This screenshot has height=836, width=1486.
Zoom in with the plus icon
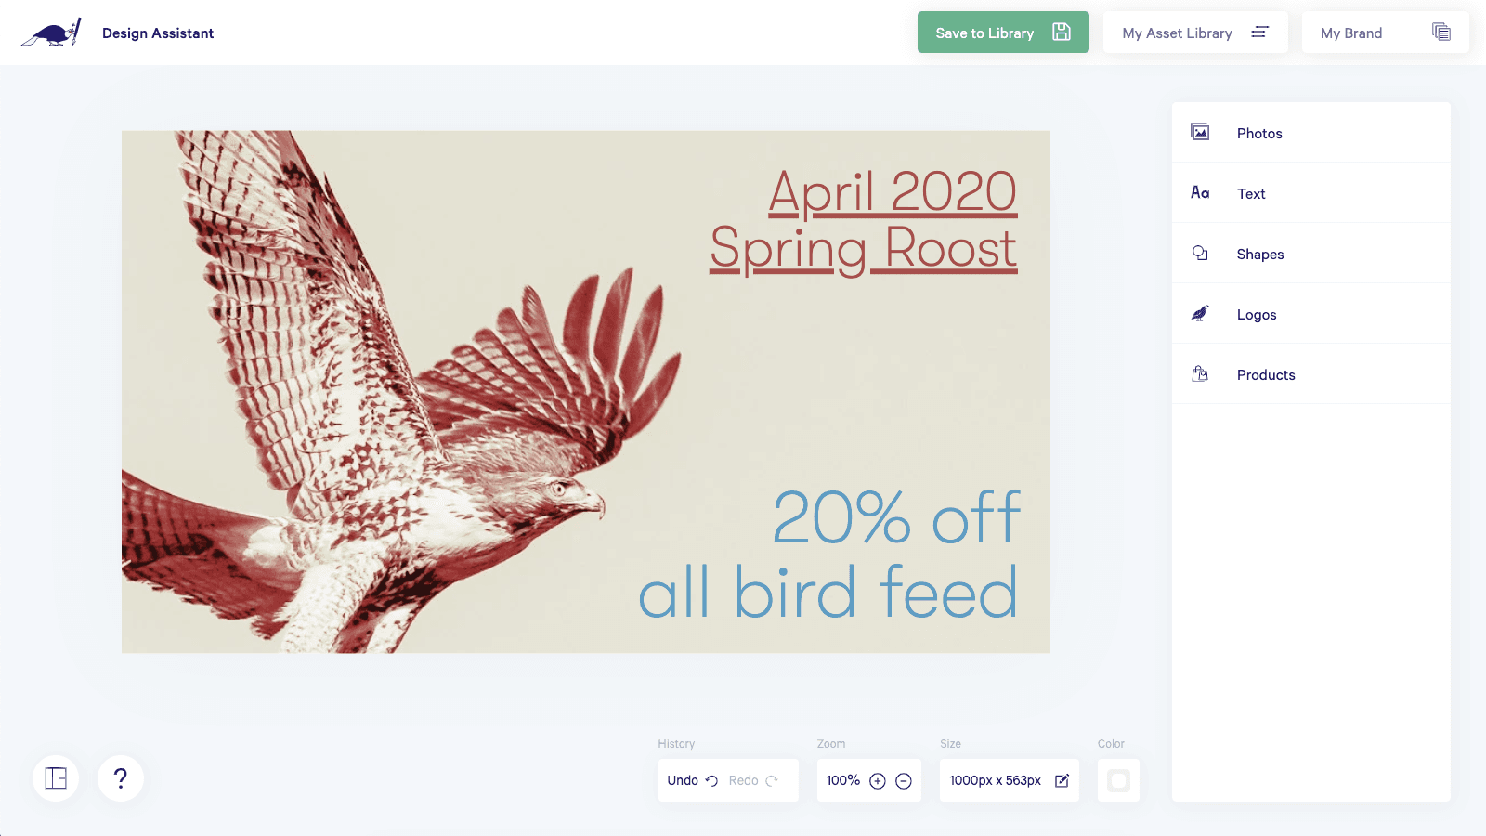coord(878,781)
